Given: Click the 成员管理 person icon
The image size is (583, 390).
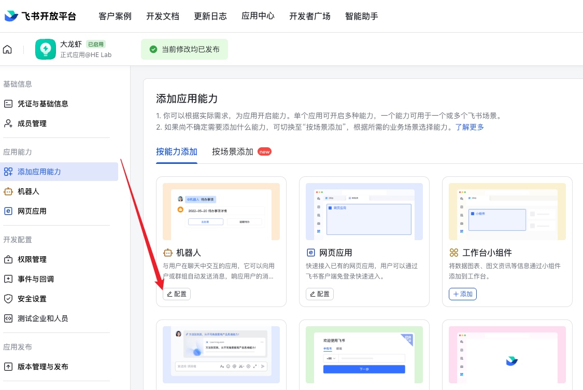Looking at the screenshot, I should coord(8,123).
